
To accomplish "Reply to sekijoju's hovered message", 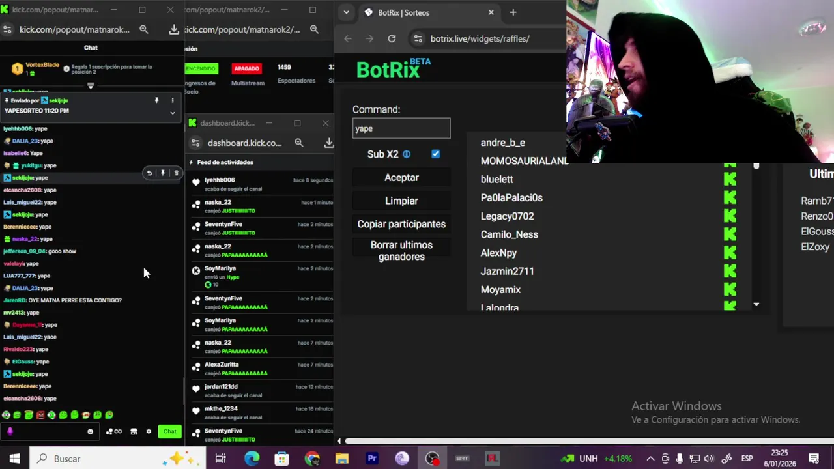I will pos(149,173).
